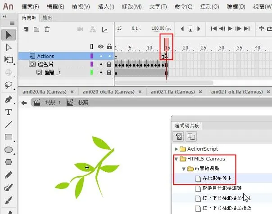Open the 檔案(F) menu
The image size is (272, 214).
point(30,7)
